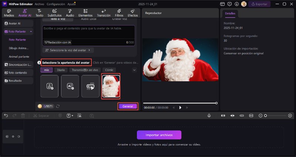Screen dimensions: 296x157
Task: Select Animal parlante in the sidebar
Action: [19, 57]
